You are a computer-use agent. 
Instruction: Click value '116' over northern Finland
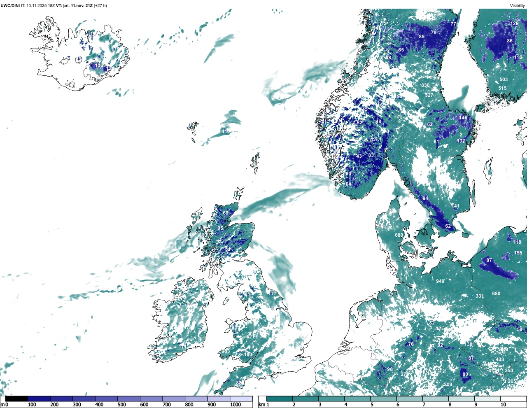tap(518, 57)
